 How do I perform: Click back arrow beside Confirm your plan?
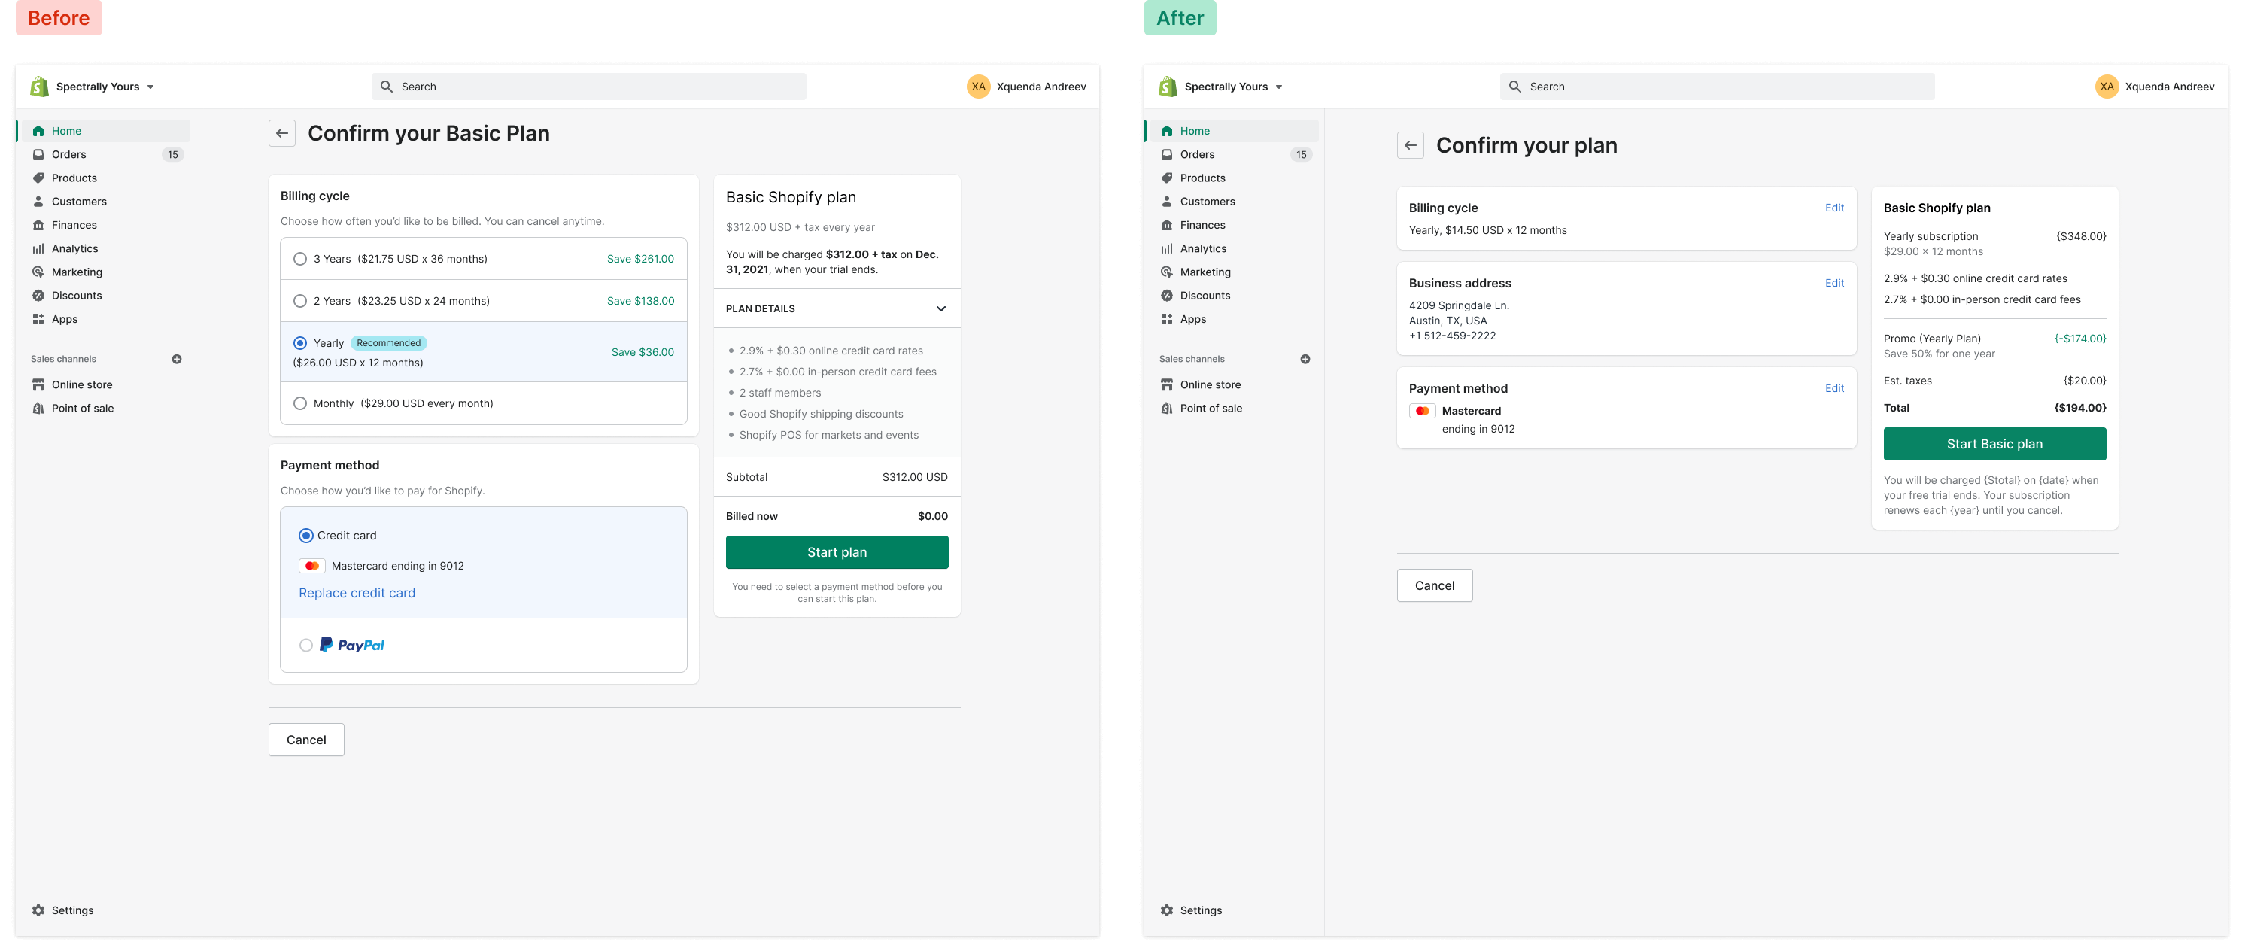point(1410,145)
